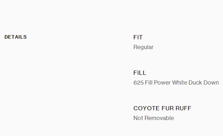Select the FIT attribute label
The image size is (223, 136).
point(138,37)
